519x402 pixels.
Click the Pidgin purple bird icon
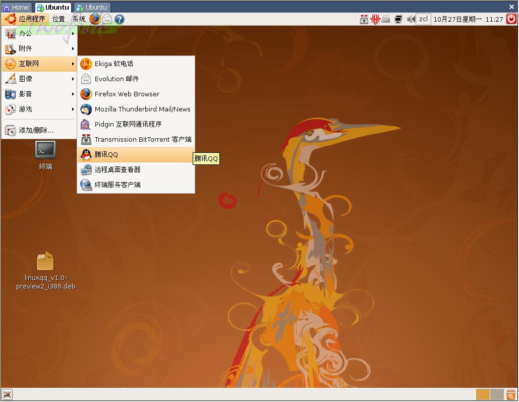86,125
